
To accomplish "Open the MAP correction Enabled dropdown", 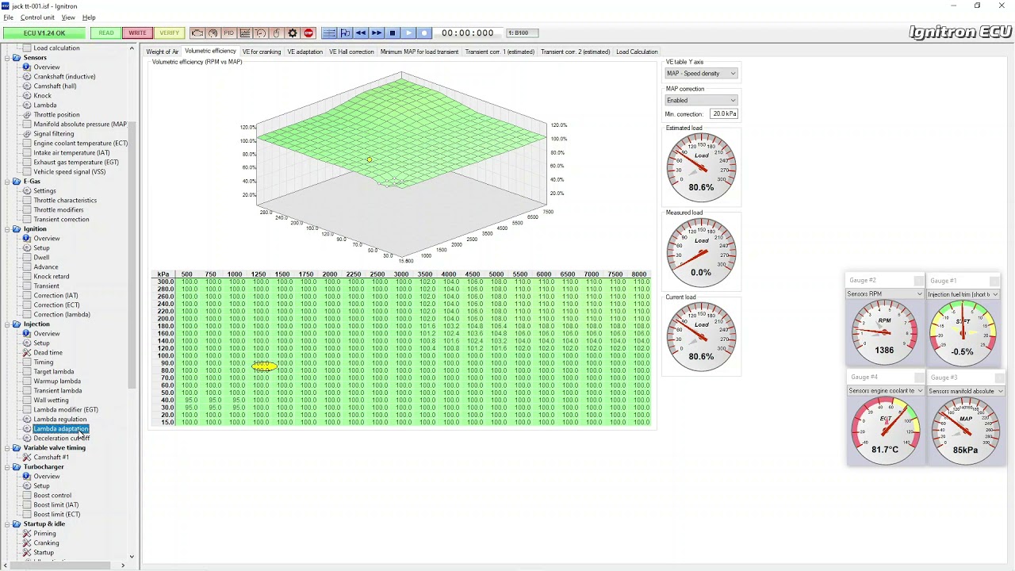I will pos(701,101).
